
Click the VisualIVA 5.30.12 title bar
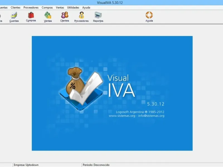click(x=111, y=3)
